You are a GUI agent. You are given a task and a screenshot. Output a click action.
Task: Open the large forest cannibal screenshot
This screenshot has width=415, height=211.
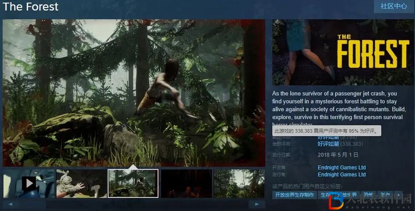click(134, 93)
